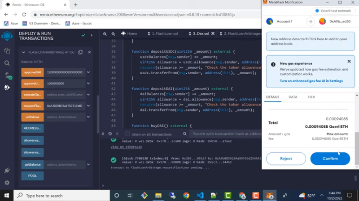Screen dimensions: 359x201
Task: Open V3 Overview bookmark
Action: (42, 24)
